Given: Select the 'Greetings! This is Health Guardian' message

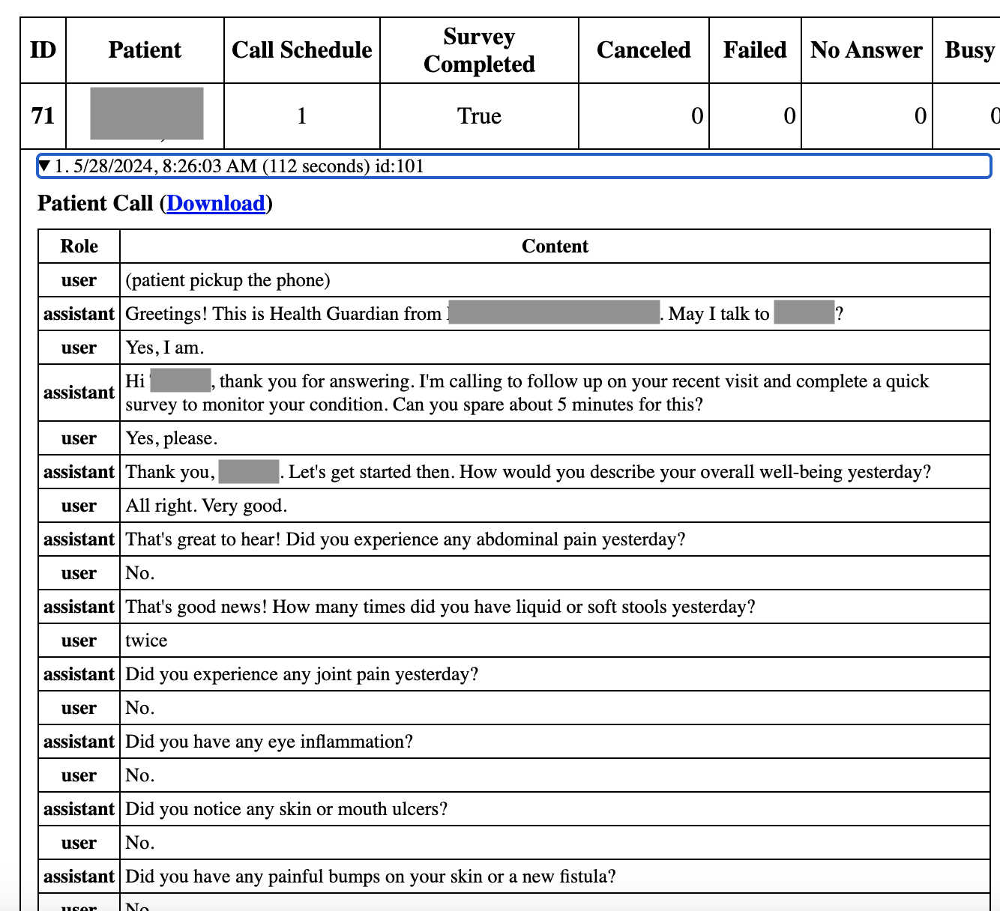Looking at the screenshot, I should click(x=555, y=314).
